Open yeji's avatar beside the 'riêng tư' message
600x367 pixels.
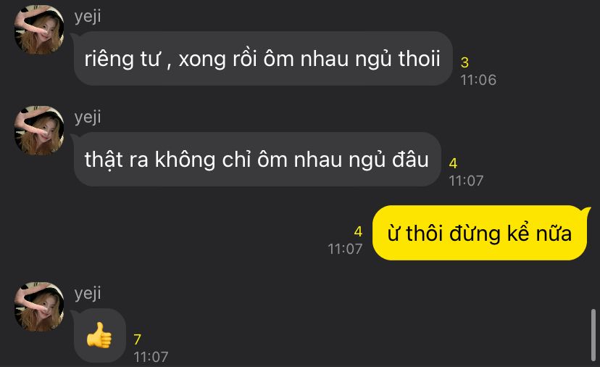[x=39, y=30]
